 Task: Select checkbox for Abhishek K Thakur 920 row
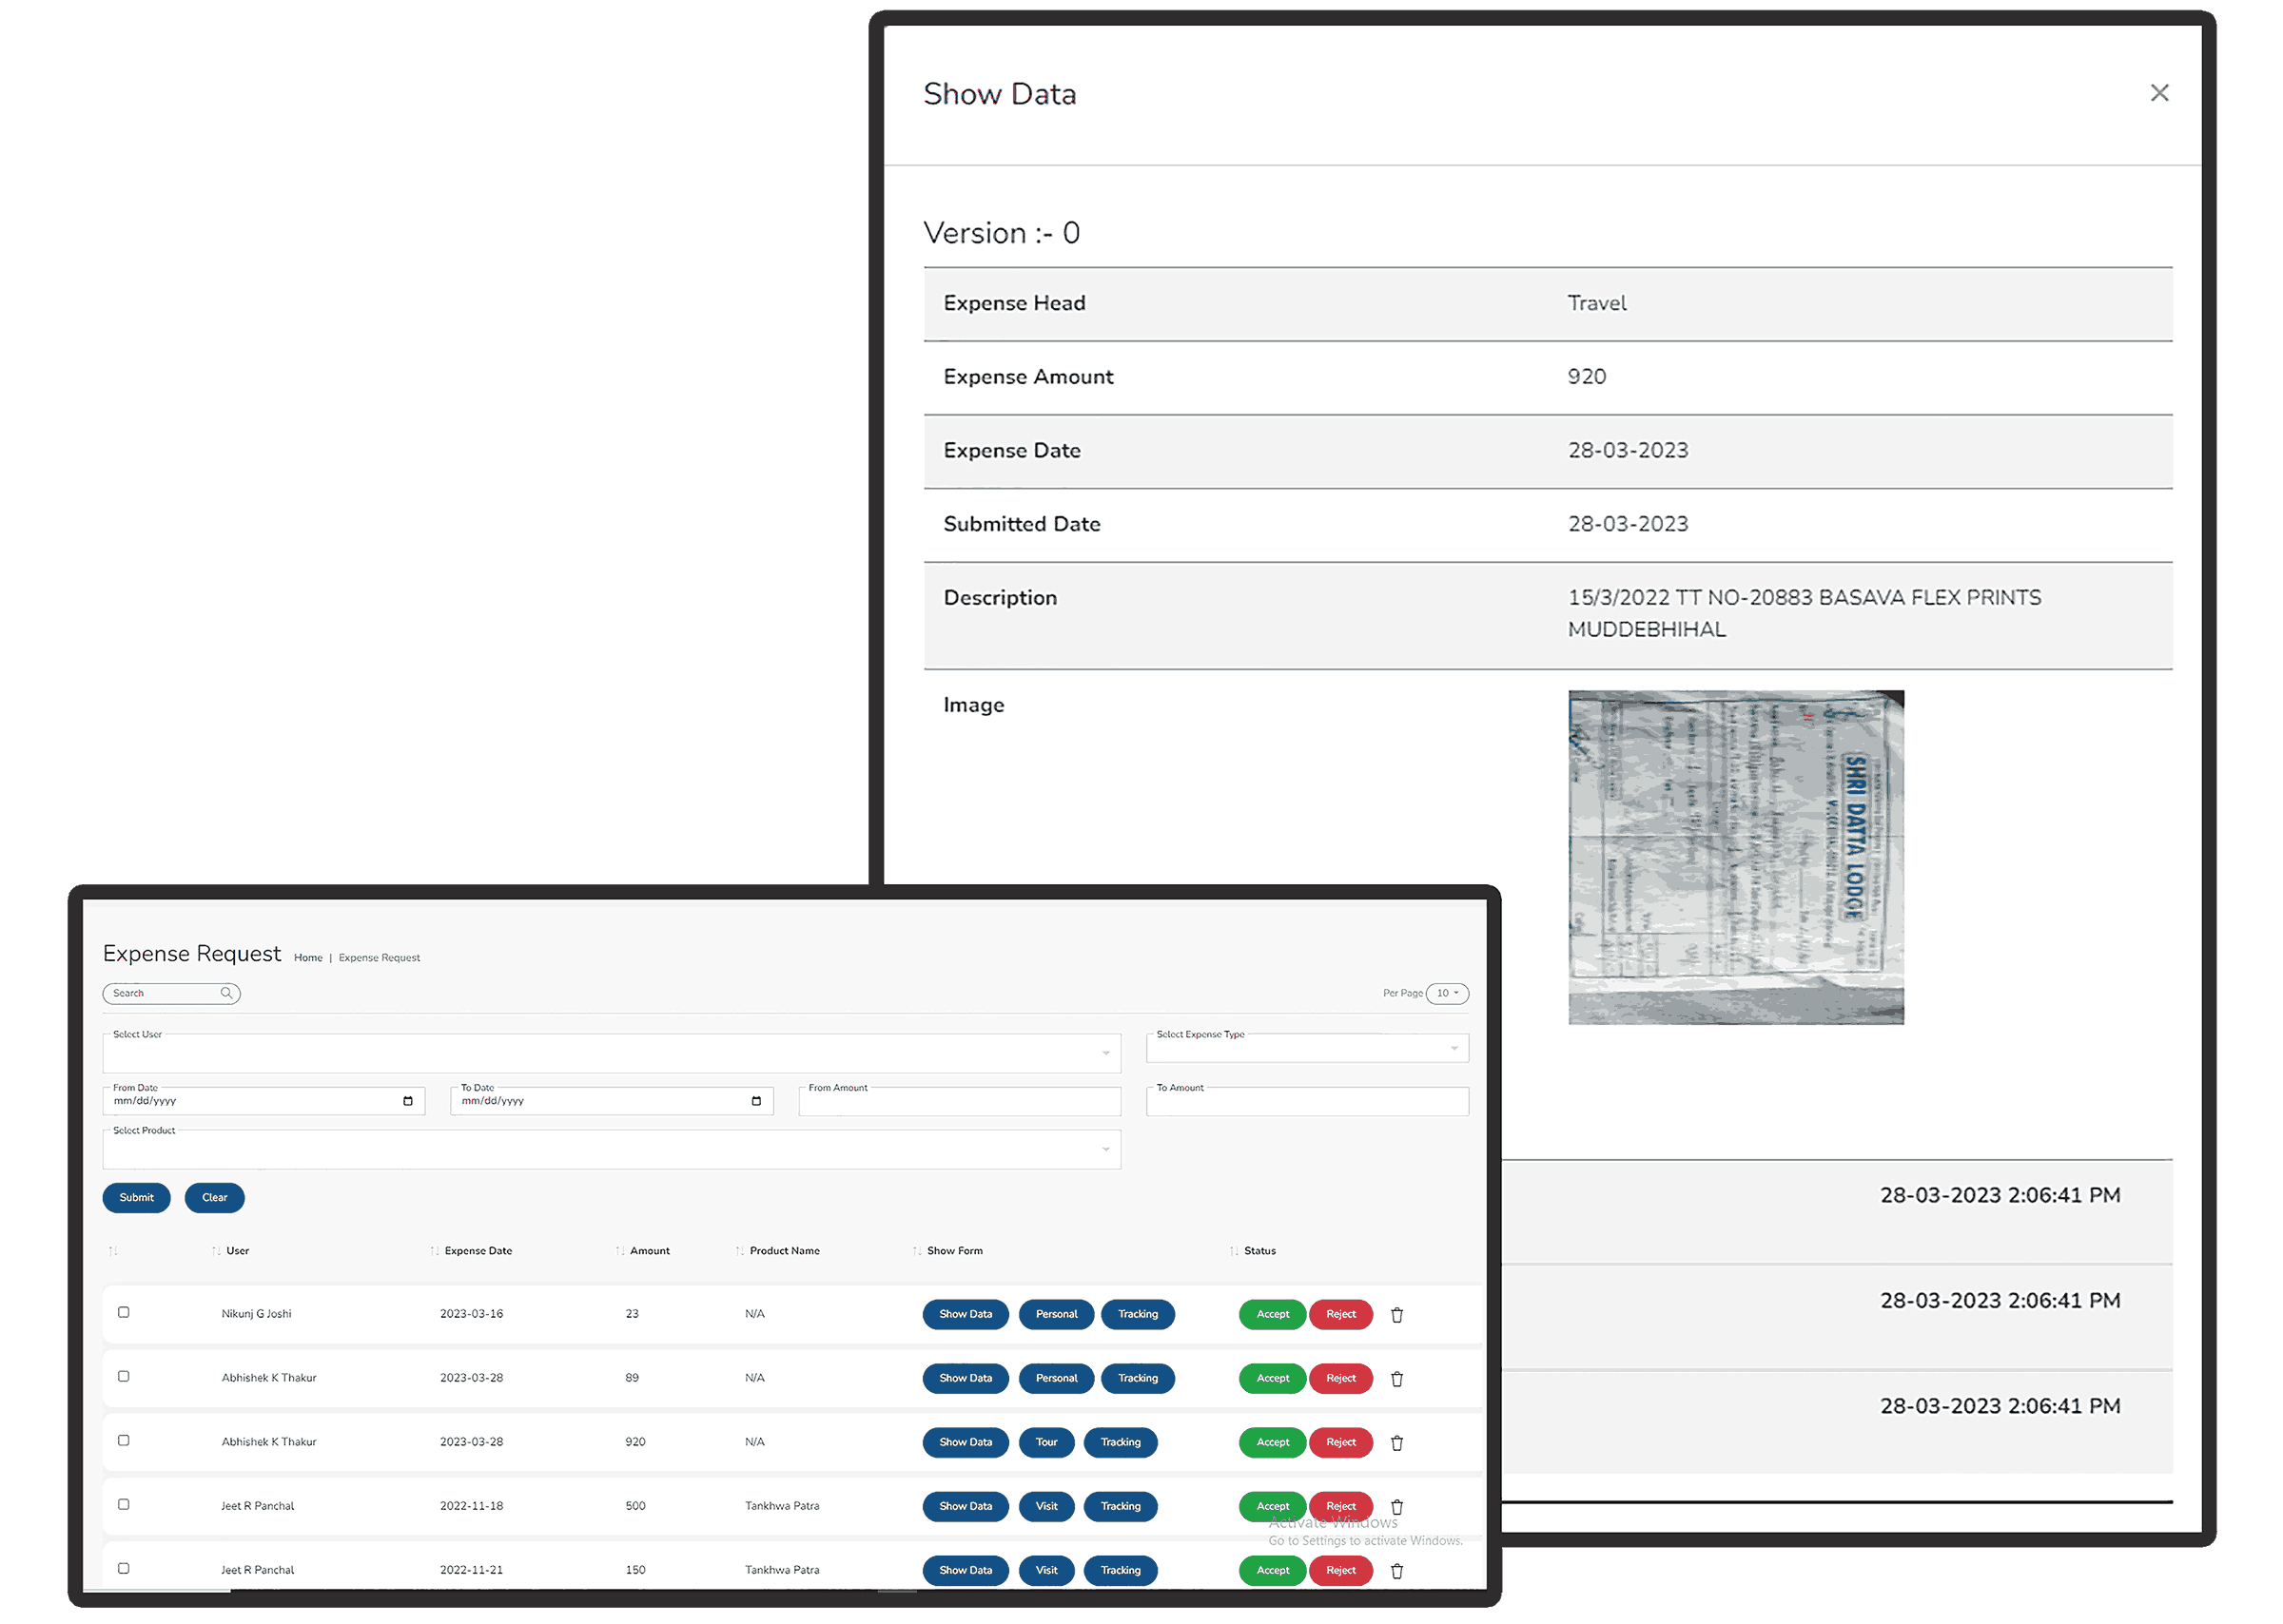[124, 1440]
